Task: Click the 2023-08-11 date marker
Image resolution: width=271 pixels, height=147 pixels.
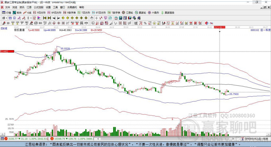Action: [219, 27]
